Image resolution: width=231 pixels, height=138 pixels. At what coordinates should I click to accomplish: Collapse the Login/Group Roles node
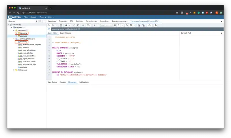tap(14, 39)
